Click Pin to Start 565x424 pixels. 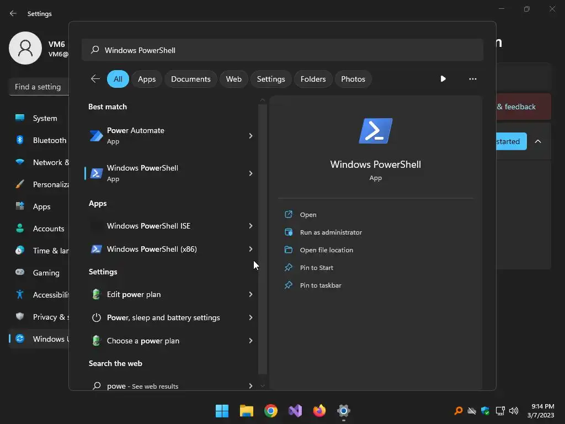click(x=316, y=268)
